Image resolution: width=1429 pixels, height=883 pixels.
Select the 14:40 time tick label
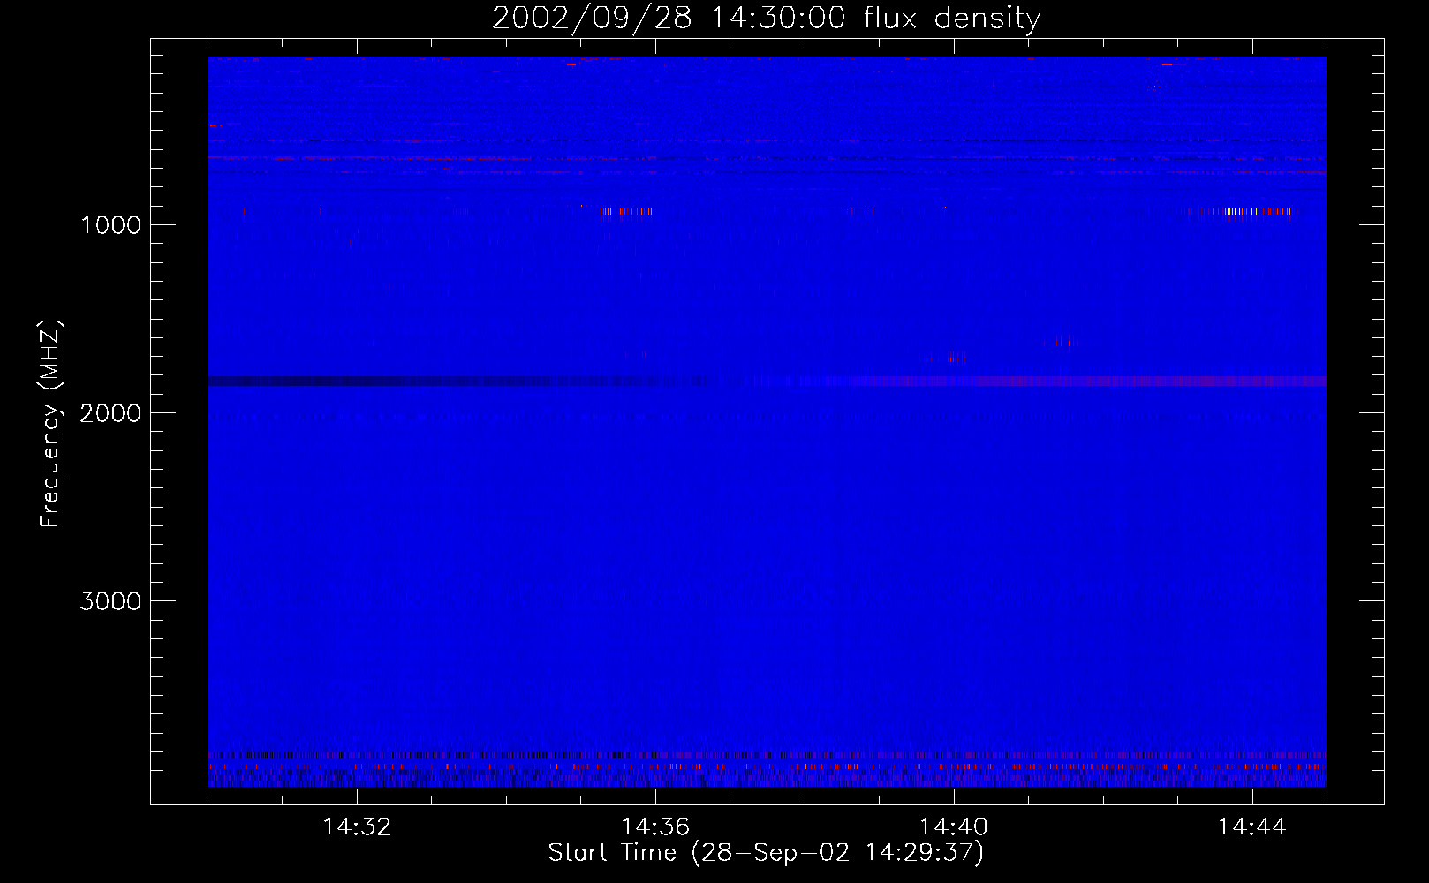[x=953, y=827]
